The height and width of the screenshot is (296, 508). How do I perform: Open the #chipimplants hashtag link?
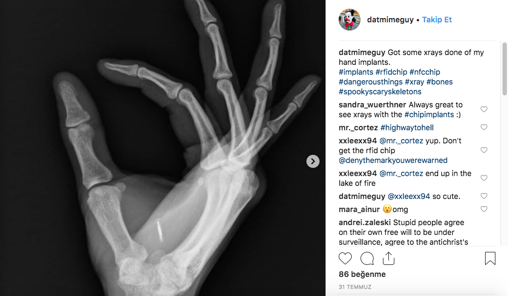tap(429, 114)
